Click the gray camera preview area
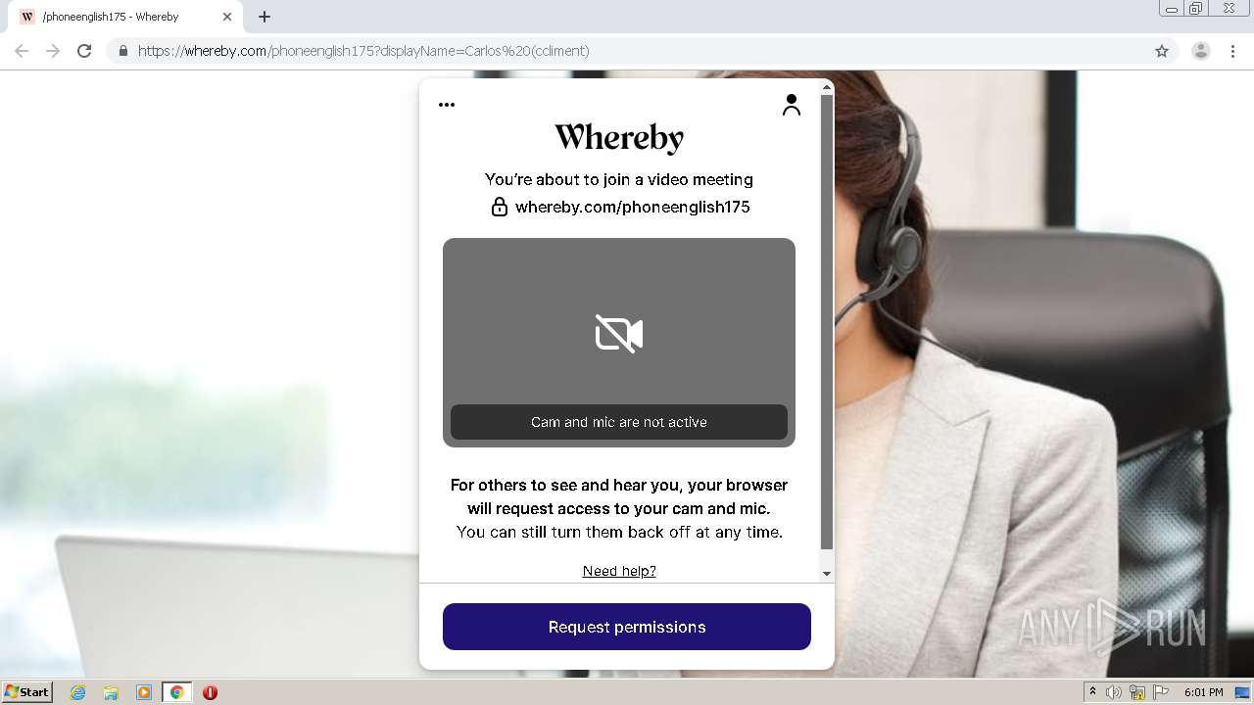1254x705 pixels. pos(619,343)
